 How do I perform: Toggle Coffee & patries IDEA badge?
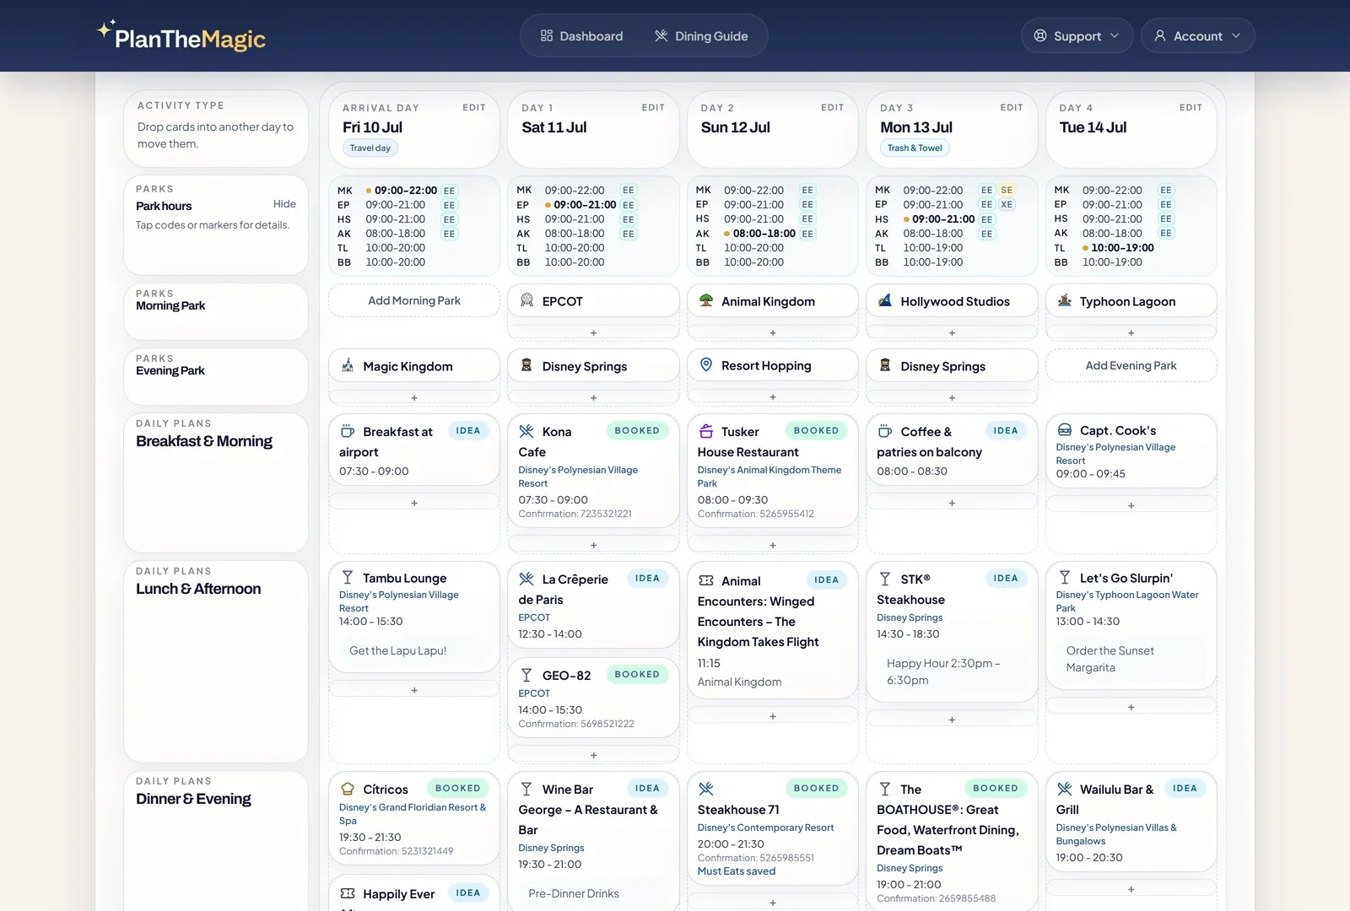pos(1006,431)
